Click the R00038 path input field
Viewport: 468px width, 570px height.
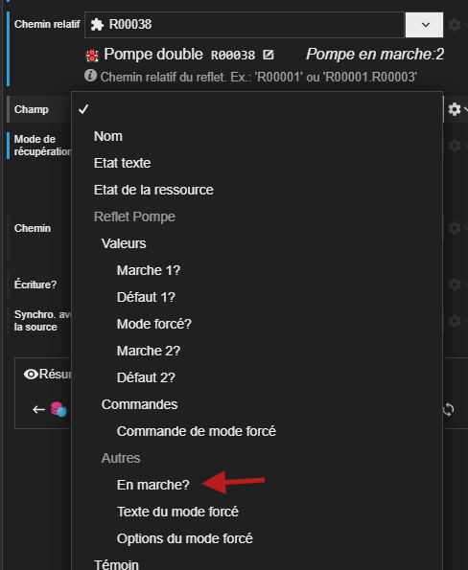[x=245, y=25]
